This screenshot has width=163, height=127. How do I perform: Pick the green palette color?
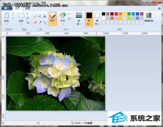[x=129, y=14]
